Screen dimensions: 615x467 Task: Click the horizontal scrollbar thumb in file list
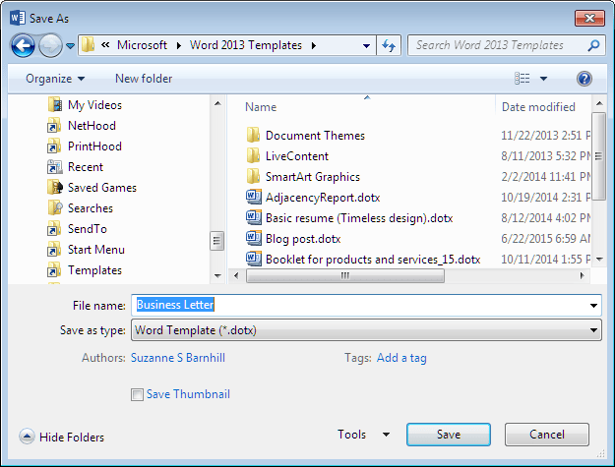(345, 276)
